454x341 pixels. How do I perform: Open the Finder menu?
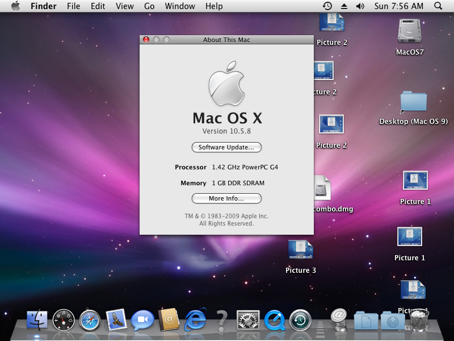pos(44,6)
